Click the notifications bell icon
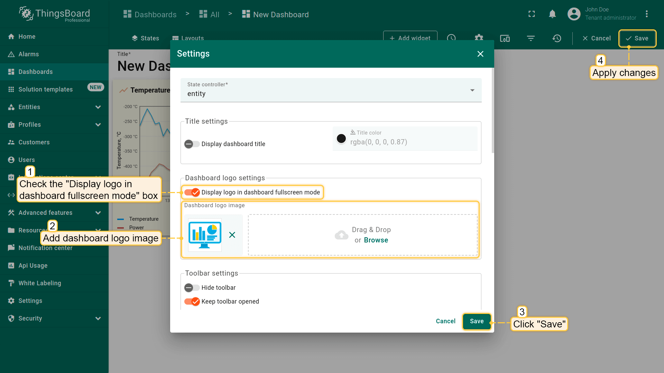 coord(552,14)
